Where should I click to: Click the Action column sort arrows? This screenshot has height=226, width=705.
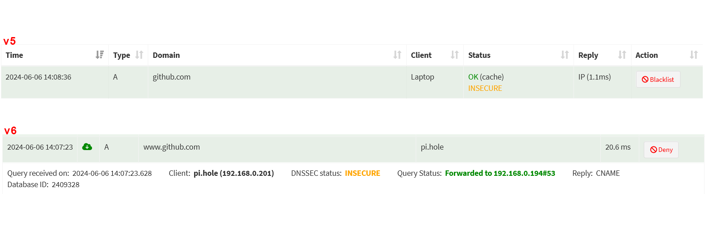click(694, 55)
